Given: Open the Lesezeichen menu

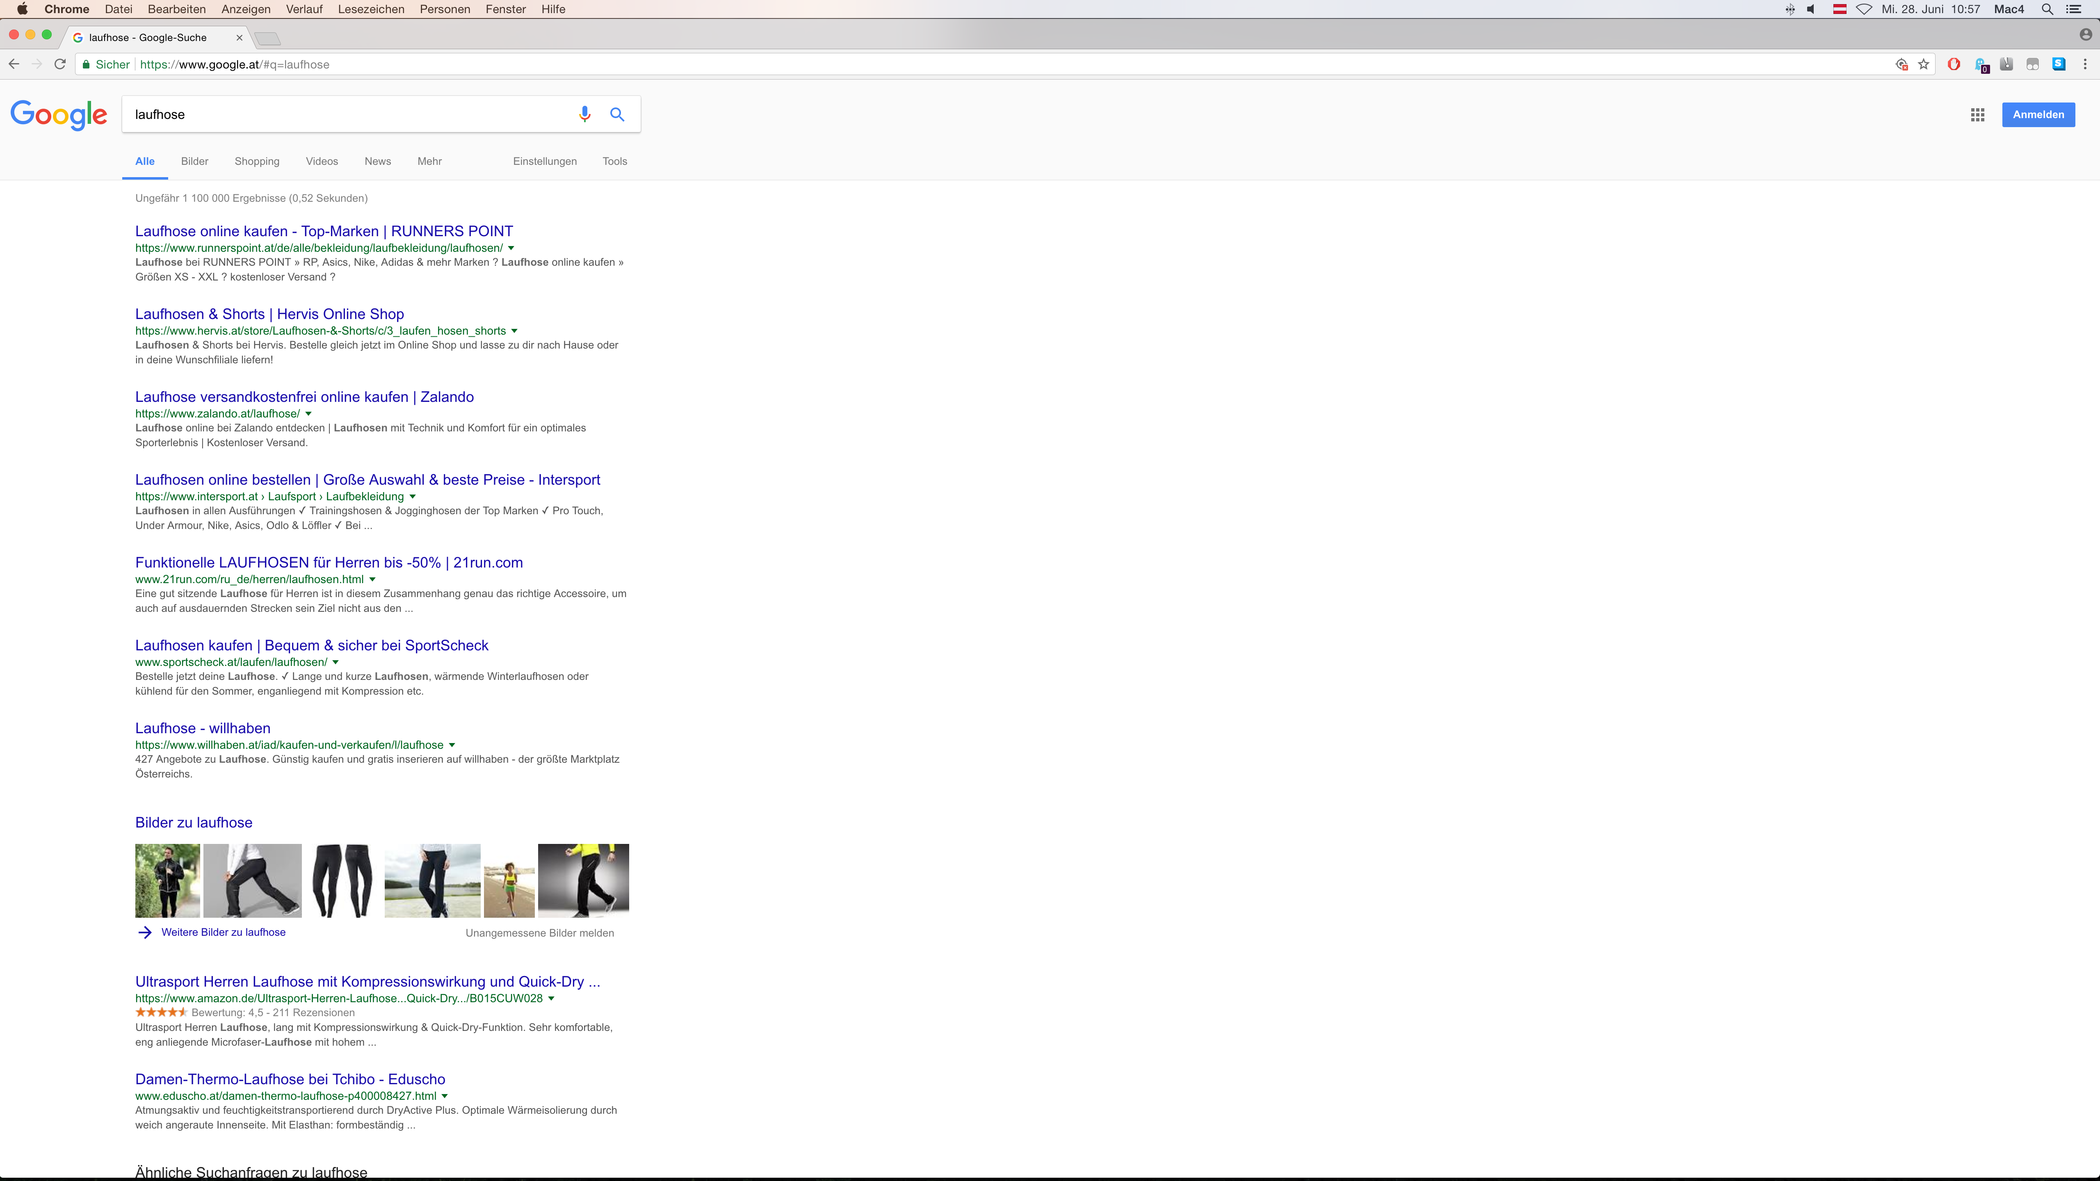Looking at the screenshot, I should pos(371,9).
